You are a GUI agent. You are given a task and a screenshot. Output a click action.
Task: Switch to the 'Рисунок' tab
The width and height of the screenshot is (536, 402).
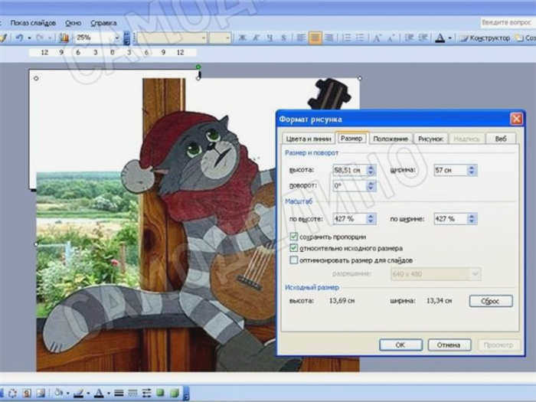430,139
